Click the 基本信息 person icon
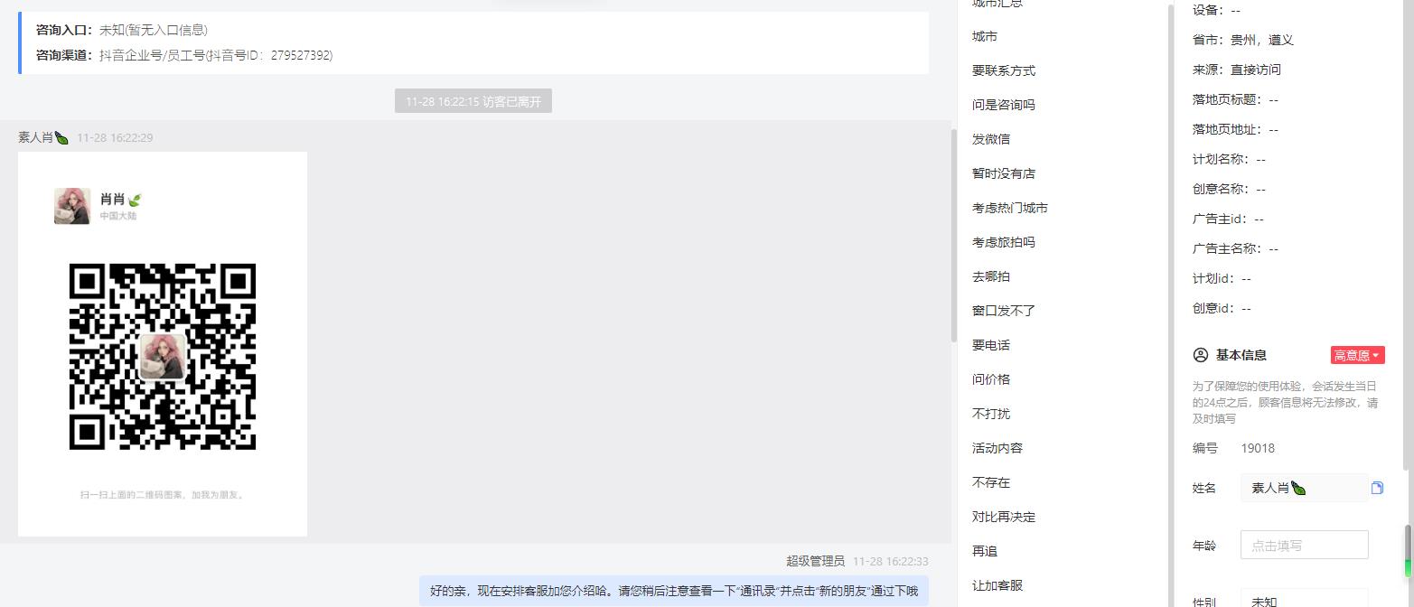 [1201, 355]
